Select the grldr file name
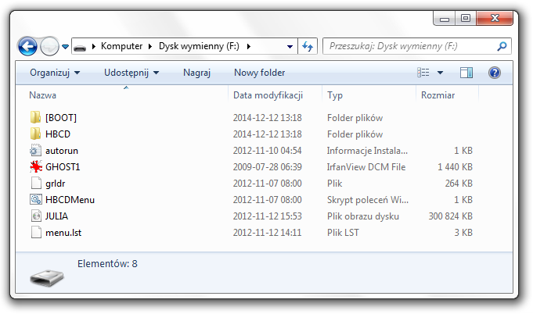 click(55, 184)
